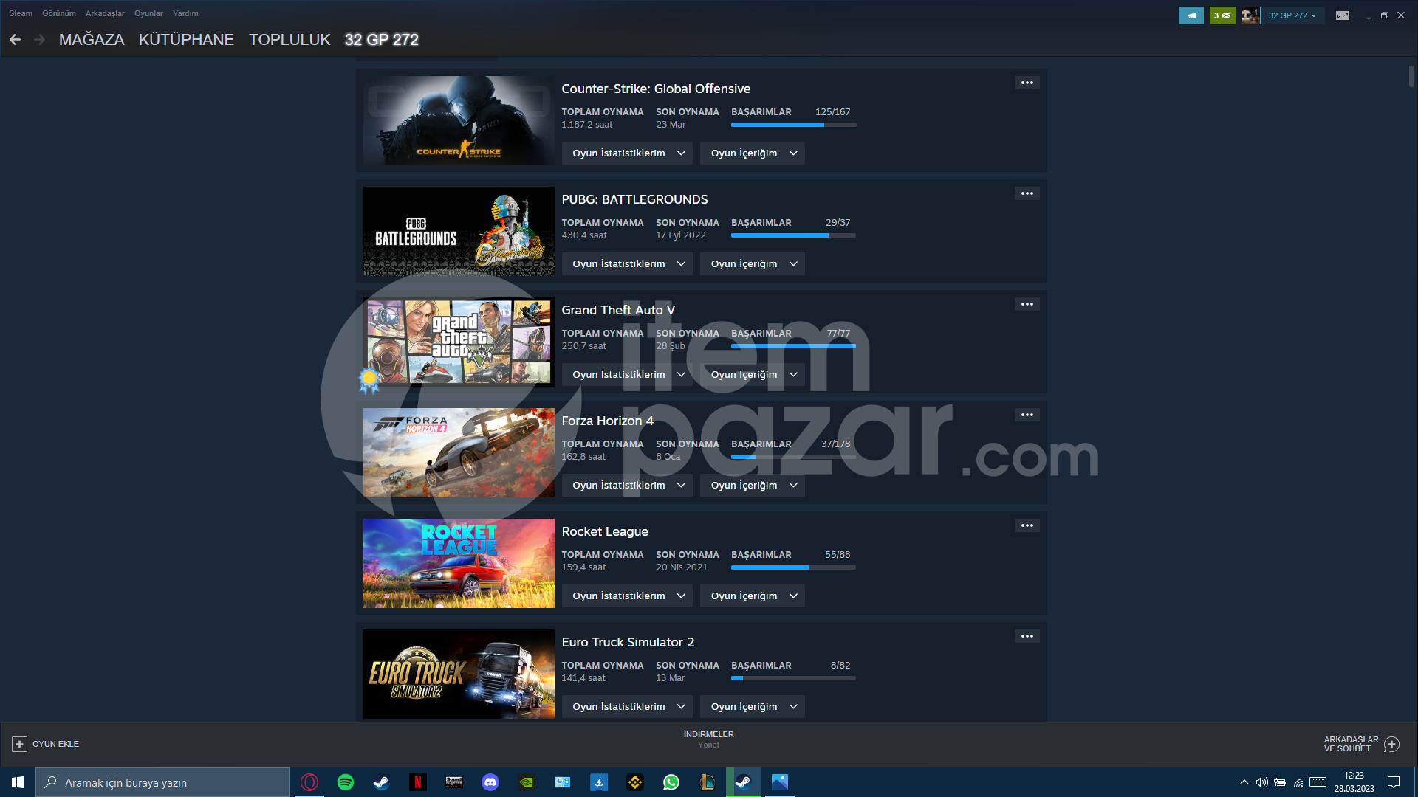Expand Oyun İçeriğim for Forza Horizon 4
Viewport: 1418px width, 797px height.
[753, 486]
